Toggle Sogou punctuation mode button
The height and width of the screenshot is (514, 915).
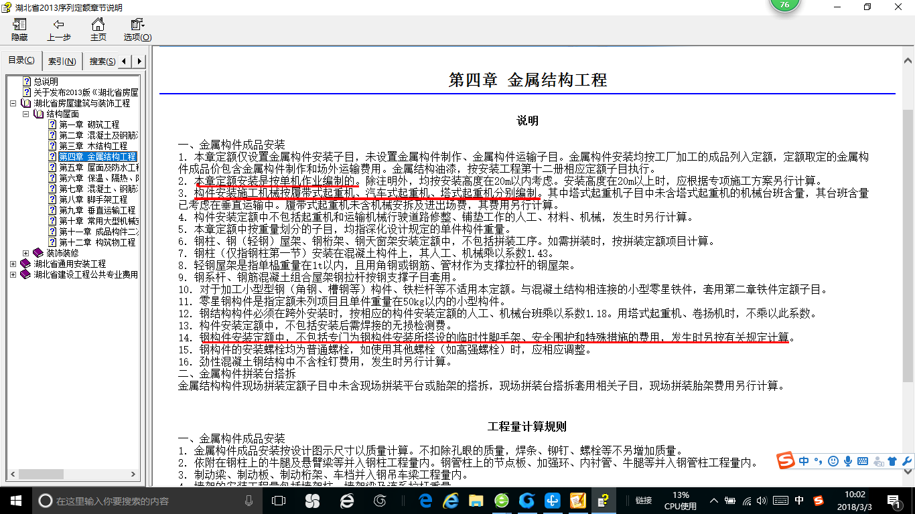[818, 461]
